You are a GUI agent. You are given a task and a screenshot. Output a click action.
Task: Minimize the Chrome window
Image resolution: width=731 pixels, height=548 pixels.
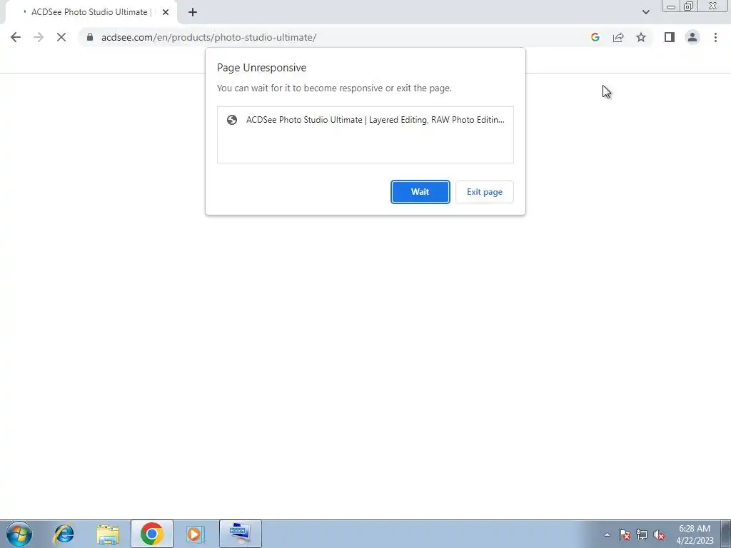pos(671,6)
